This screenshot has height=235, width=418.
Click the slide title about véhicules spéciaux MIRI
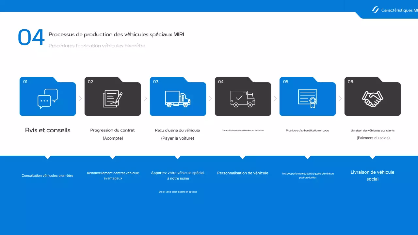coord(116,34)
